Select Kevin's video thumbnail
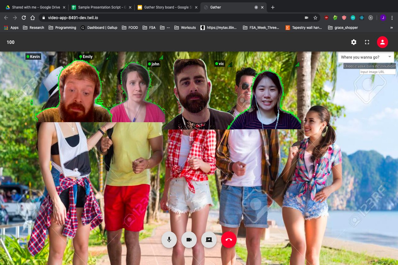Viewport: 398px width, 265px height. 74,91
